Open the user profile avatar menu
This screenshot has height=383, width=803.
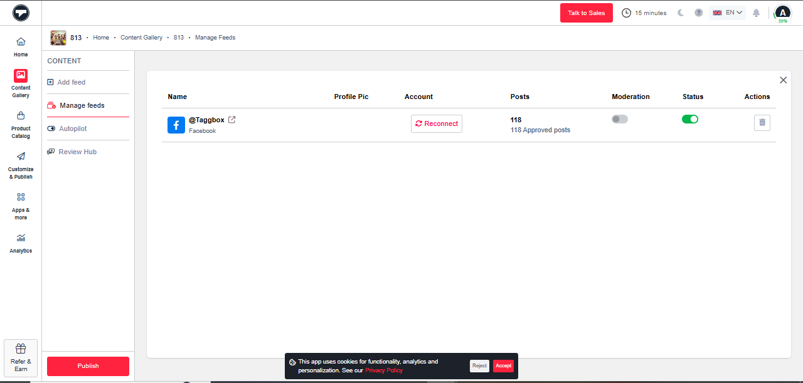[782, 13]
